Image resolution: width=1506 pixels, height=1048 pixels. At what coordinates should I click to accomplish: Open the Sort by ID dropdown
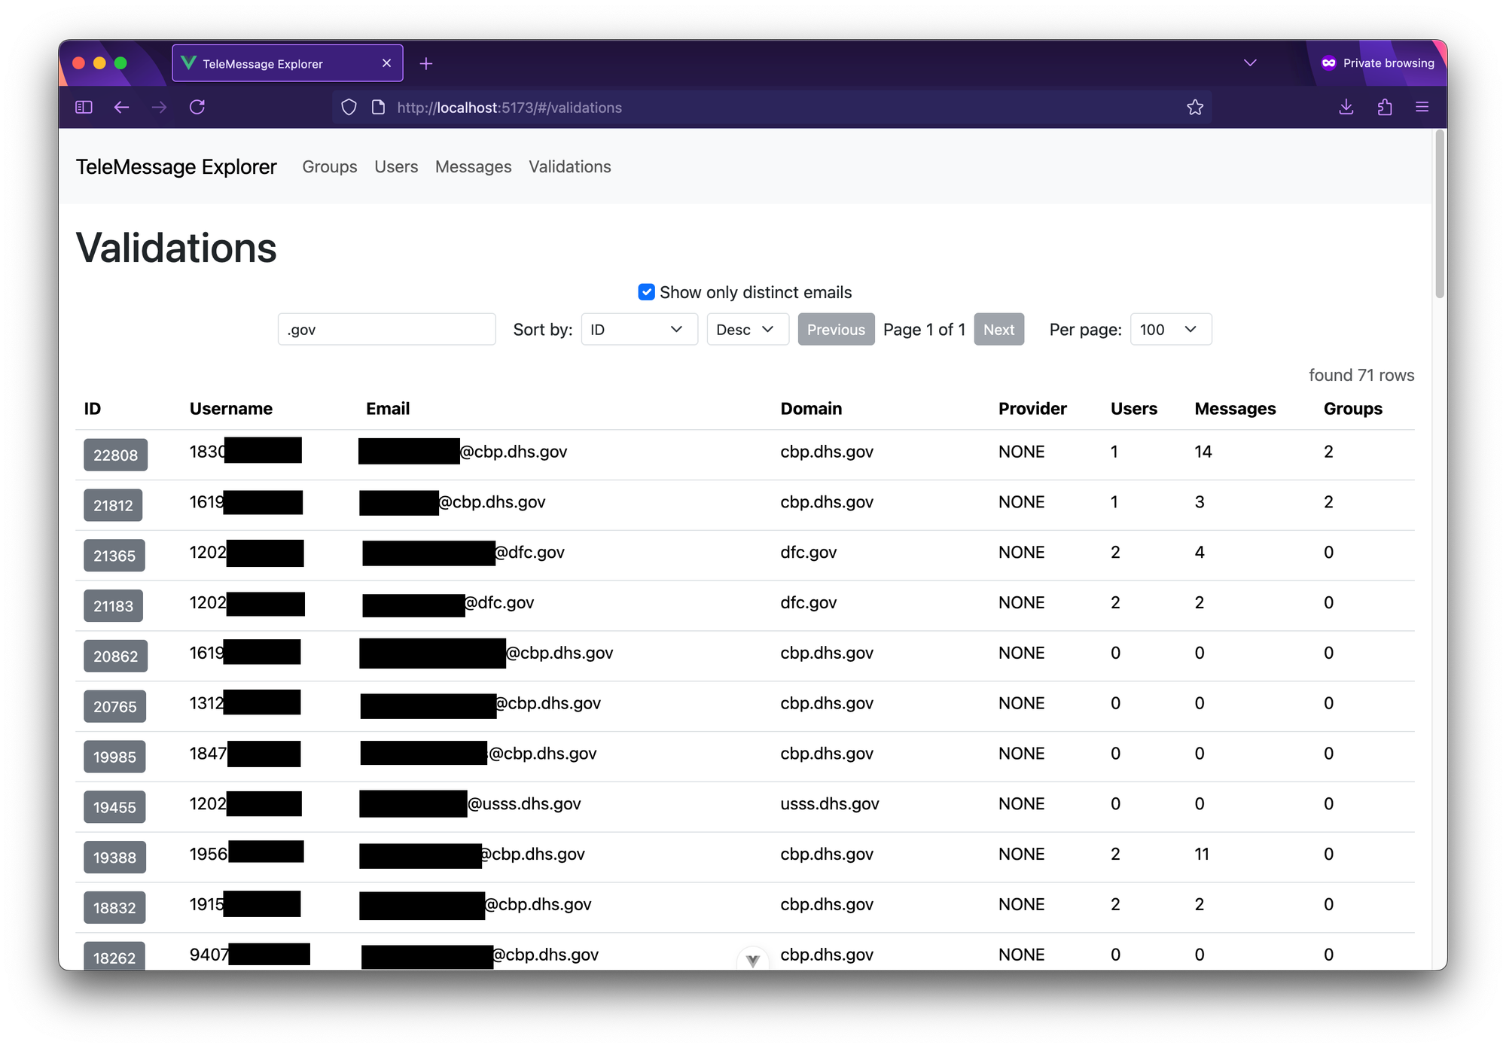(x=639, y=329)
